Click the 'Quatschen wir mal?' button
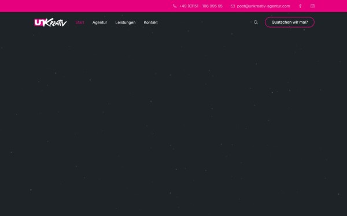Image resolution: width=347 pixels, height=216 pixels. (x=290, y=22)
